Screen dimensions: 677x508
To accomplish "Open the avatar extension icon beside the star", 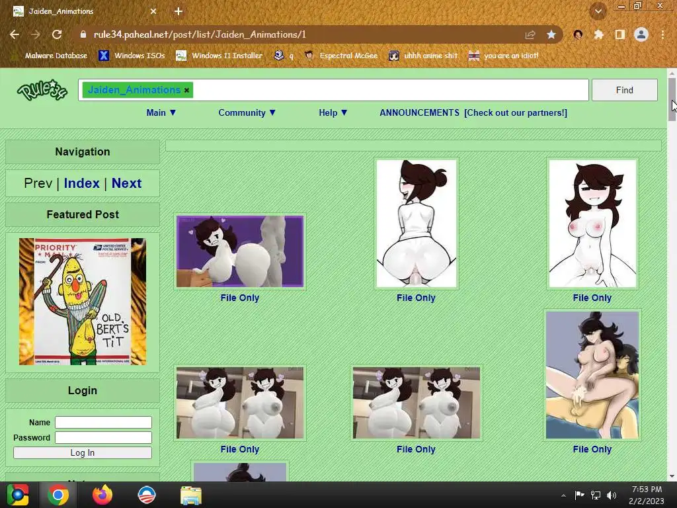I will 578,34.
